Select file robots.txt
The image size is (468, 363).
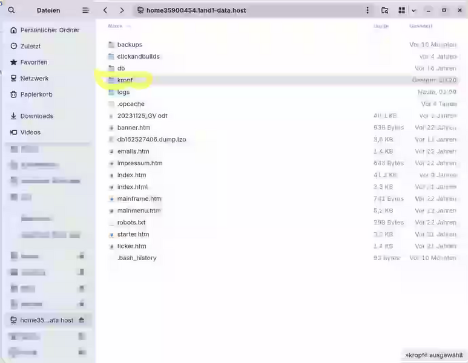[282, 223]
